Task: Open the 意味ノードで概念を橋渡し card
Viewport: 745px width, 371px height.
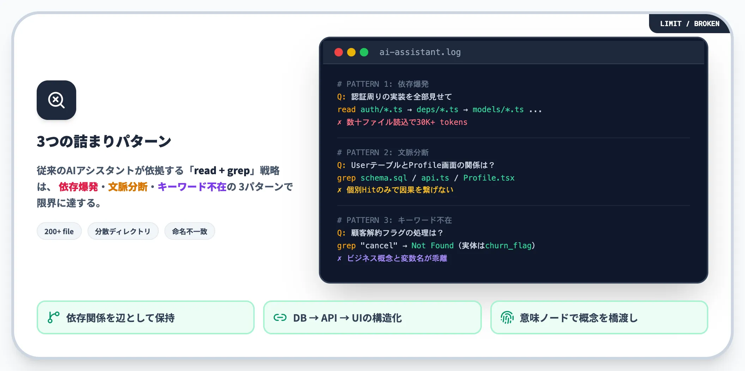Action: click(x=599, y=317)
